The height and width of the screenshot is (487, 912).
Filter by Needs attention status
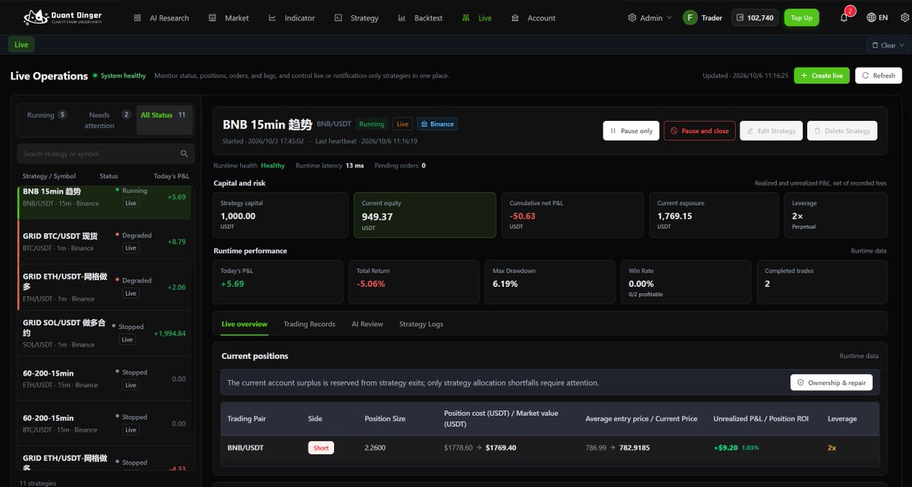click(105, 120)
